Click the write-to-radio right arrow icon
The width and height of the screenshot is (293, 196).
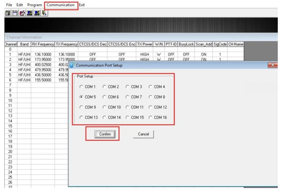pyautogui.click(x=37, y=13)
